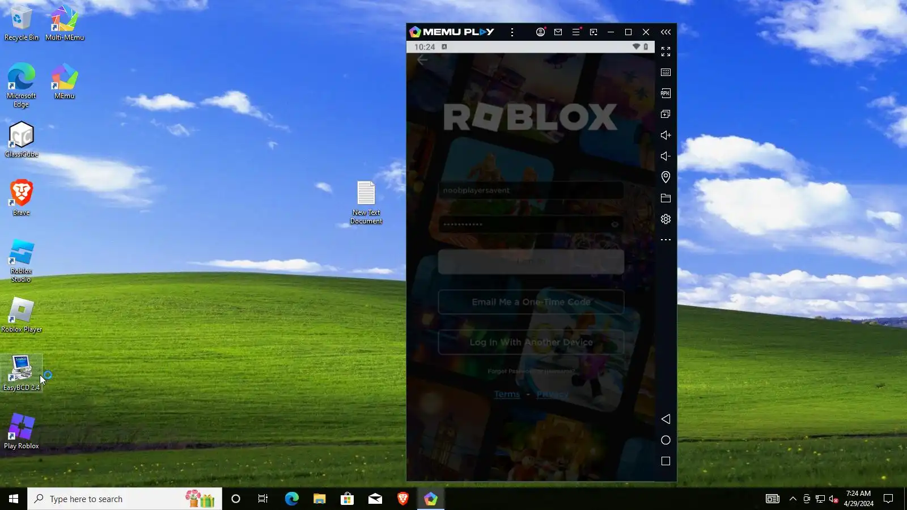This screenshot has width=907, height=510.
Task: Select the New Text Document file
Action: (x=366, y=202)
